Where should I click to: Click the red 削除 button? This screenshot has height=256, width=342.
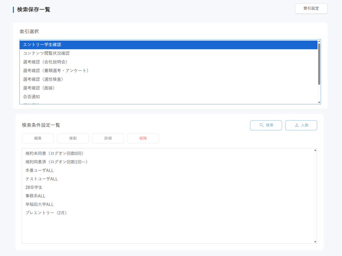tap(143, 138)
